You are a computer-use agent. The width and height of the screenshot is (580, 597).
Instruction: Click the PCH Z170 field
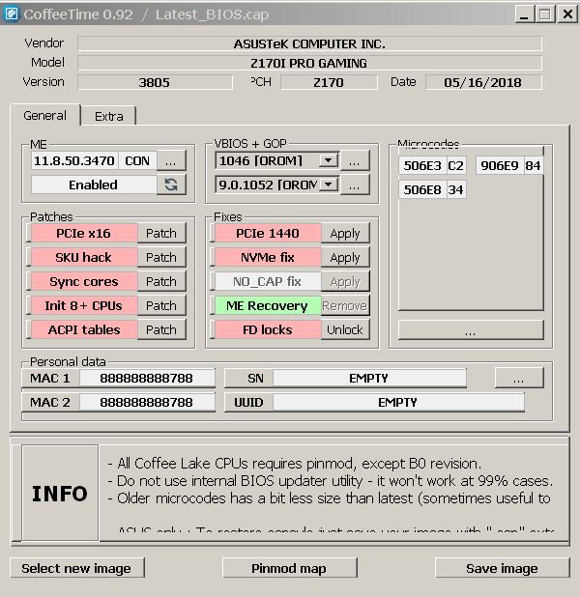(x=329, y=82)
